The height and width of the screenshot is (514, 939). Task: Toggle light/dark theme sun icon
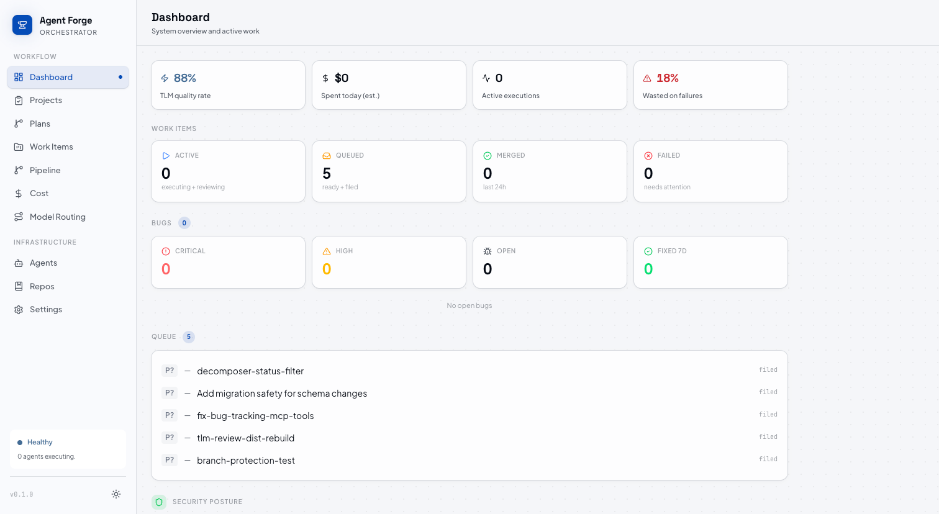(x=116, y=494)
